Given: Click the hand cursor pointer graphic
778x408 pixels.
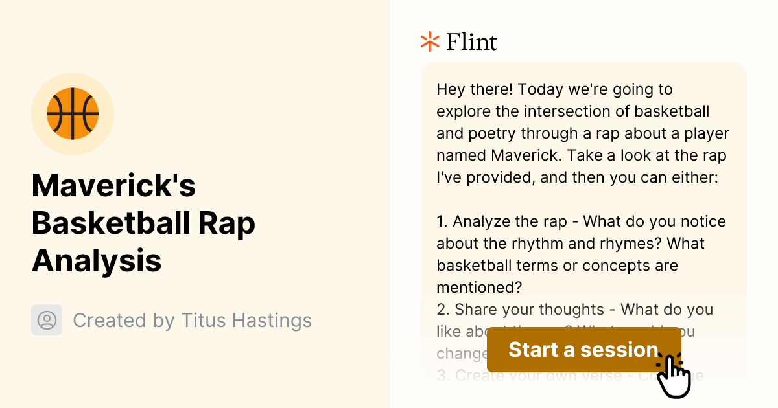Looking at the screenshot, I should [x=674, y=369].
